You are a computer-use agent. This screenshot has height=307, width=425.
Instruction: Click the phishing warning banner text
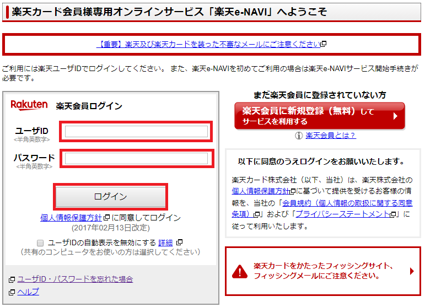tap(323, 271)
